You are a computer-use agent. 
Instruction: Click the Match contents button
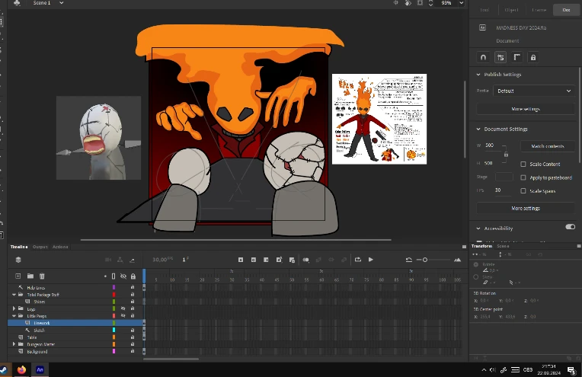pos(547,145)
